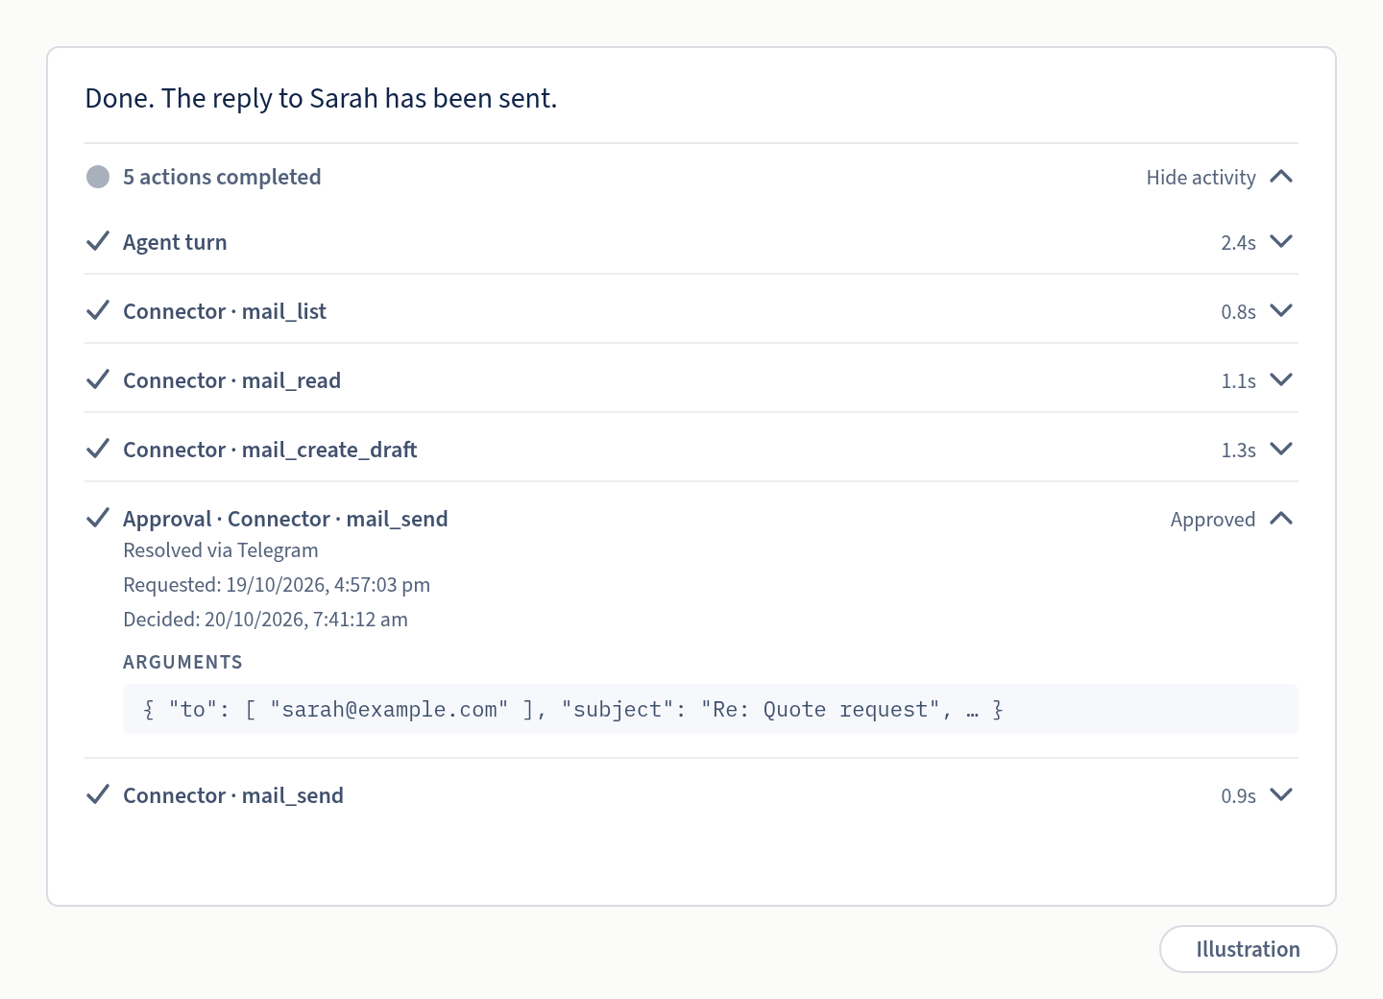Click the 1.1s duration on mail_read
This screenshot has height=999, width=1383.
[x=1238, y=381]
